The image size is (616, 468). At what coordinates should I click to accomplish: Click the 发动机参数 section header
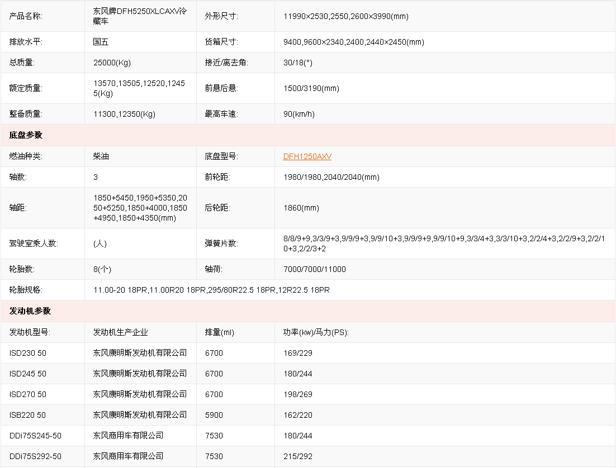click(30, 311)
